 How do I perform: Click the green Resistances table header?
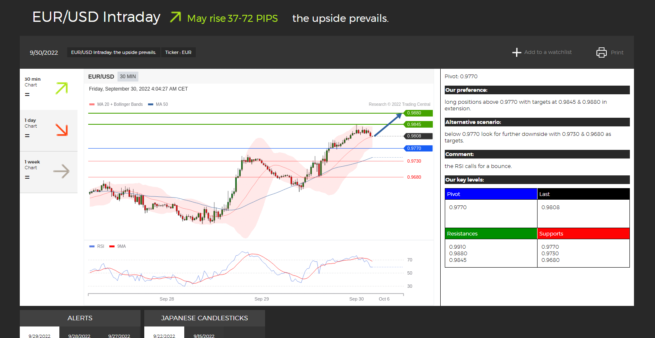[x=491, y=233]
